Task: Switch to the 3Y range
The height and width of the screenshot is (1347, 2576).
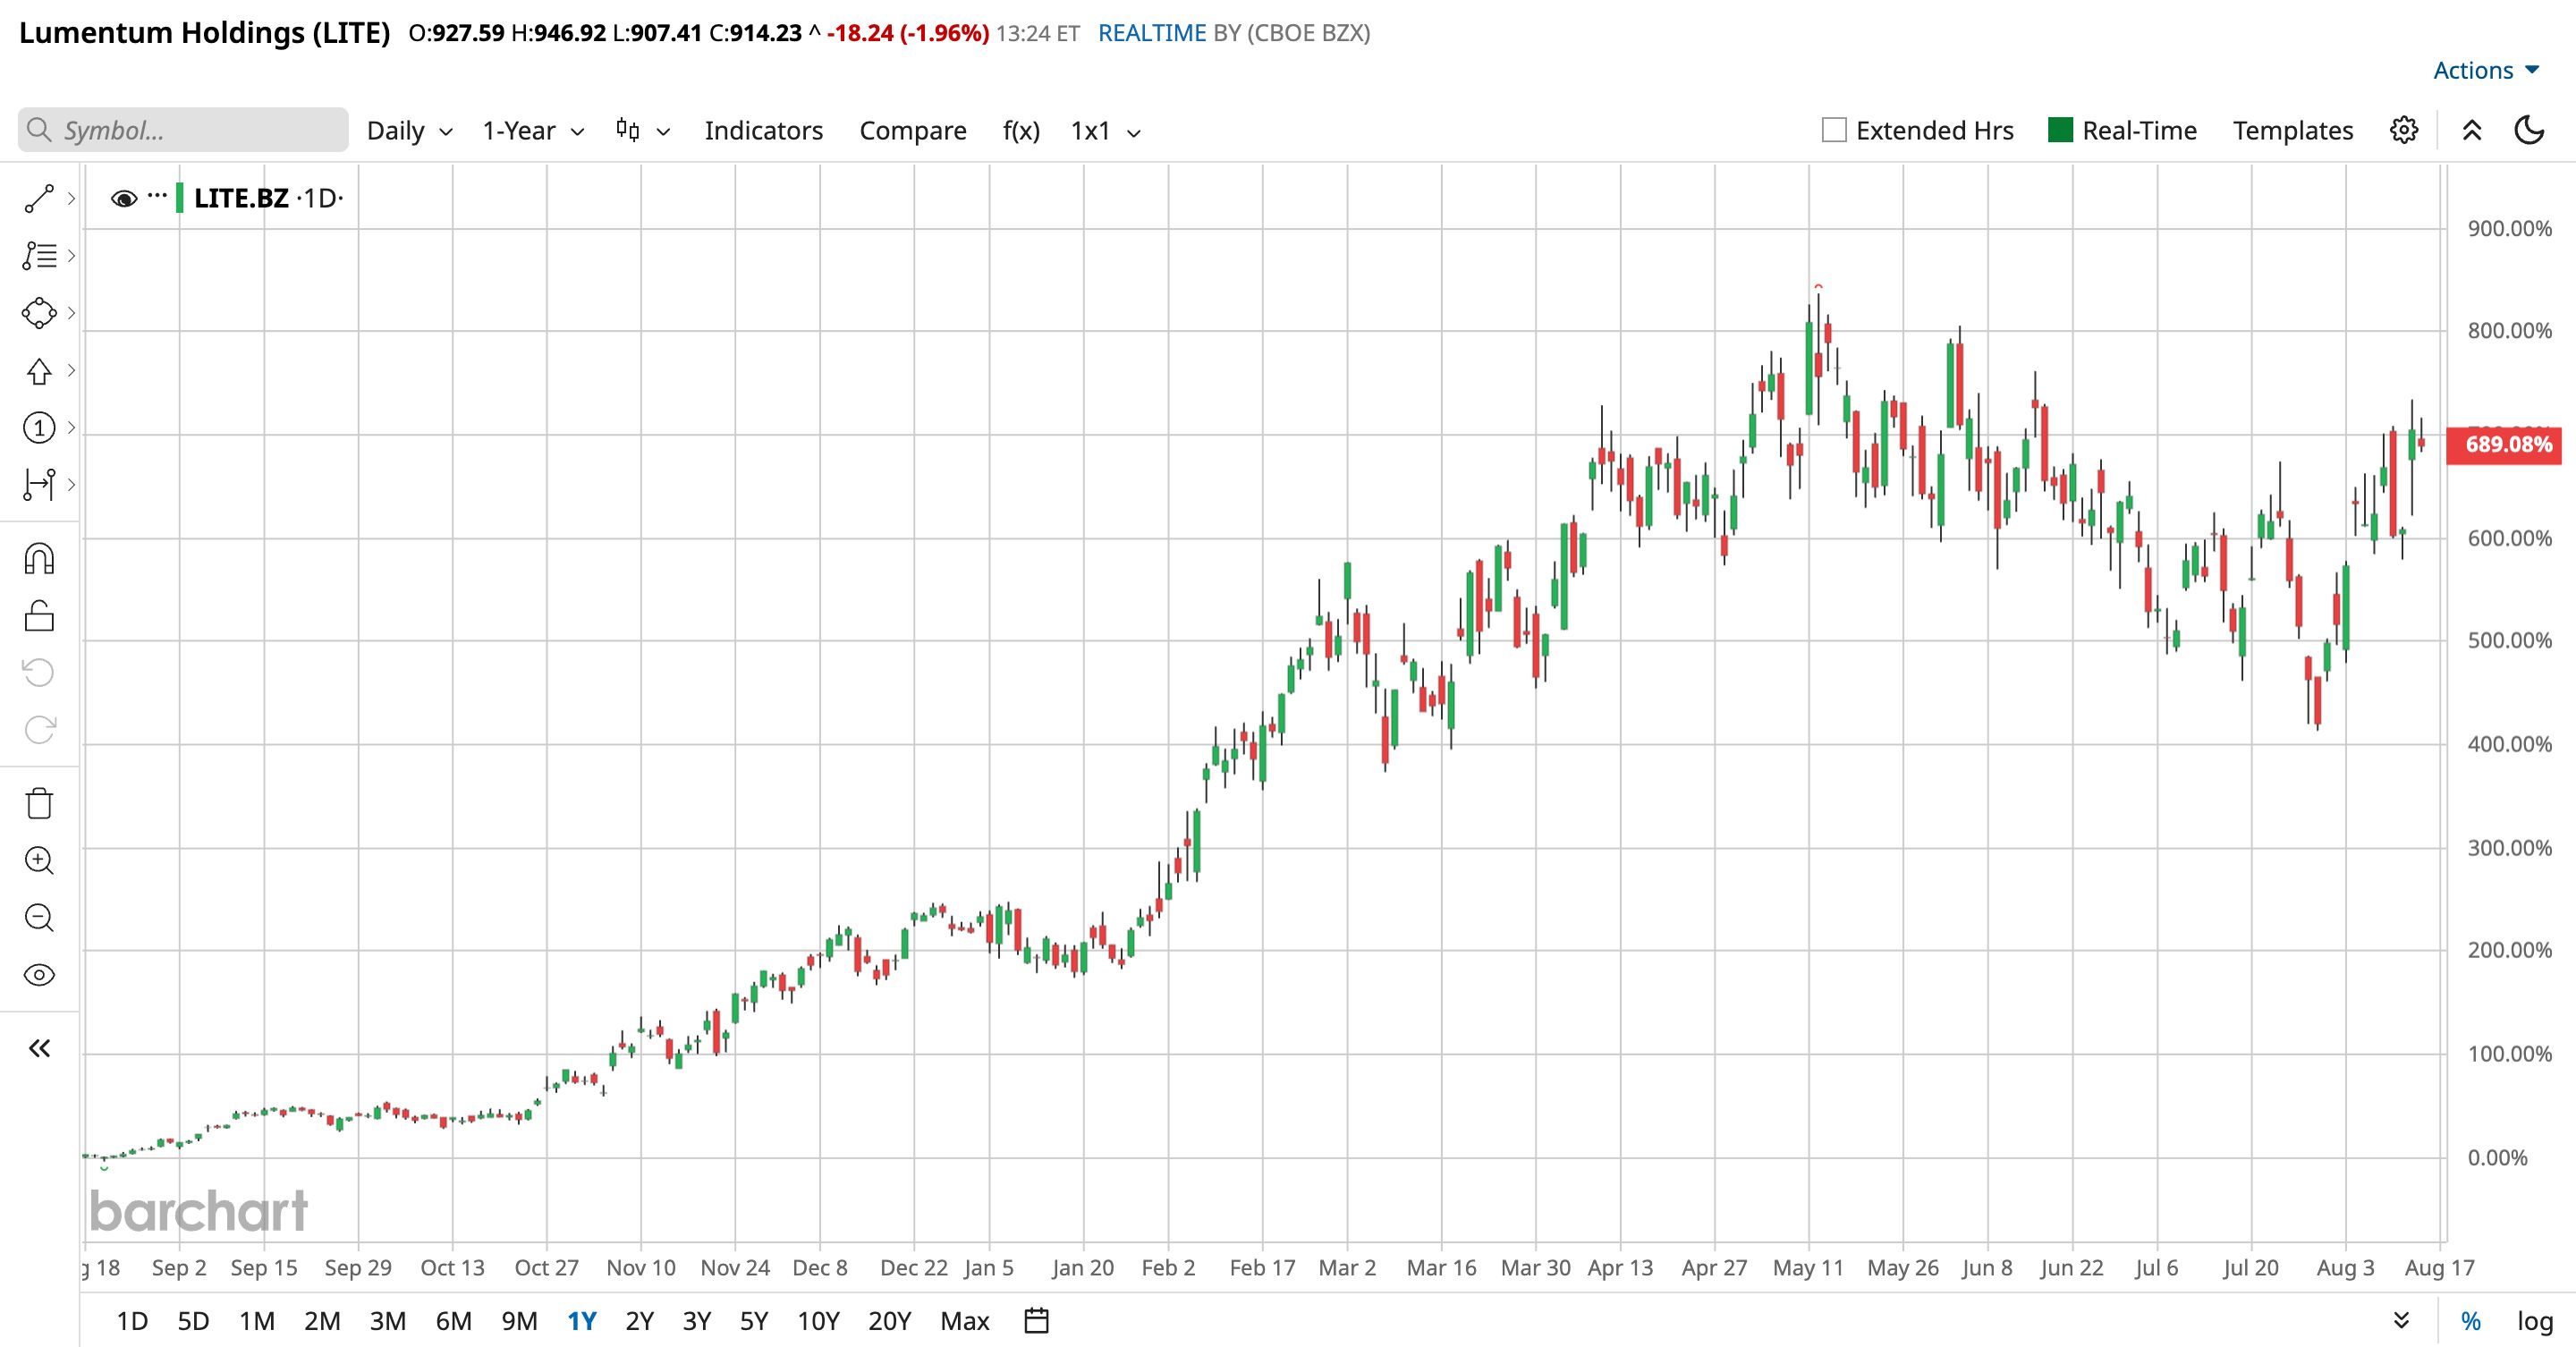Action: click(696, 1321)
